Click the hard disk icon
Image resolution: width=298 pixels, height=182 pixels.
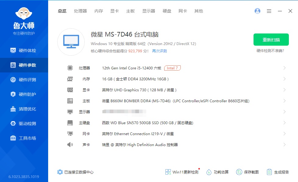click(70, 123)
